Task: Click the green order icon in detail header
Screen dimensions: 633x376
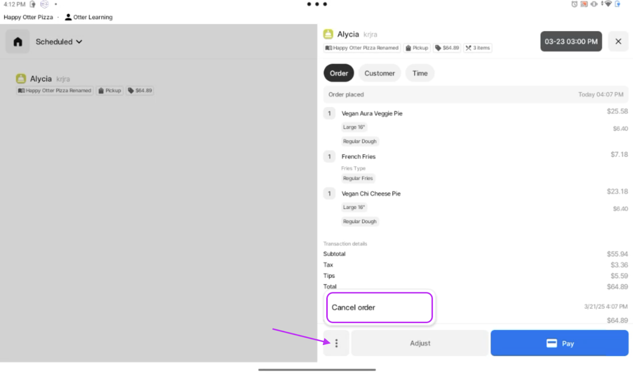Action: (x=328, y=34)
